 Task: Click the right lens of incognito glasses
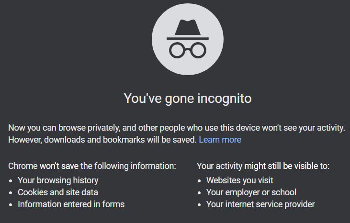[199, 49]
